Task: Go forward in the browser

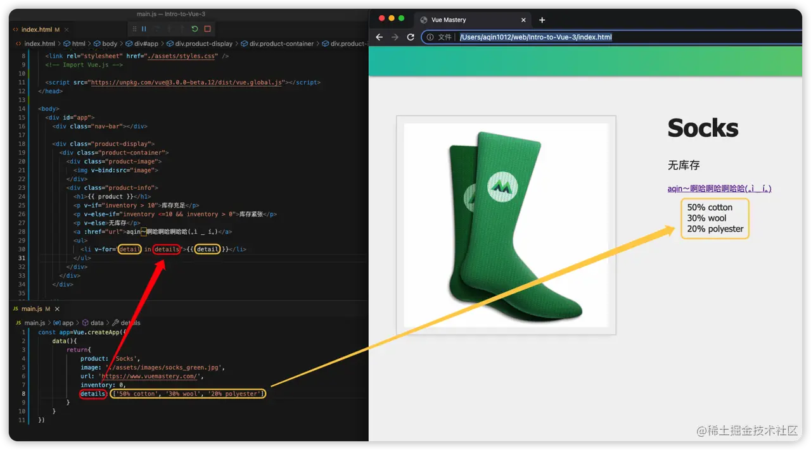Action: coord(395,37)
